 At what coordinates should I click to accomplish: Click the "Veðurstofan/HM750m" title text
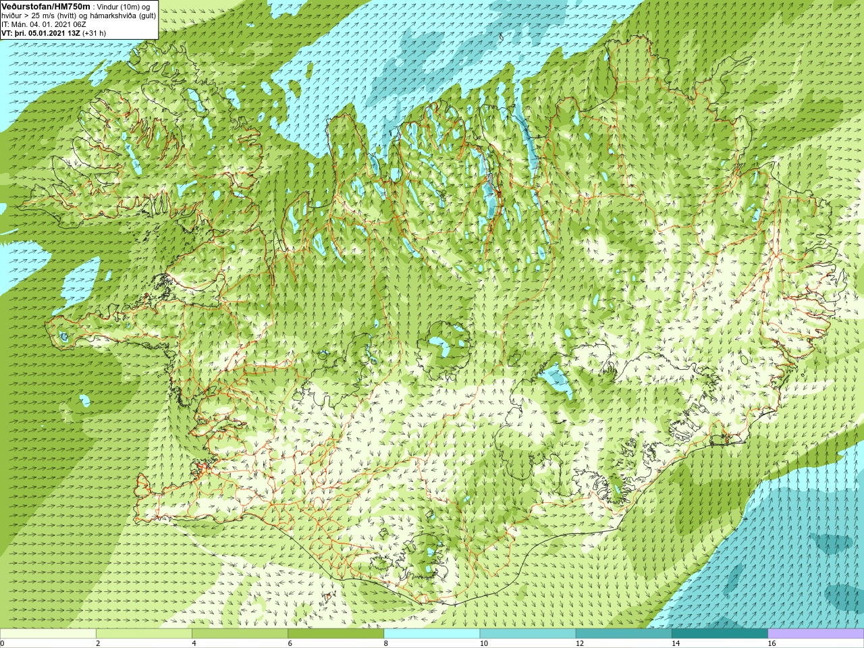pos(46,6)
